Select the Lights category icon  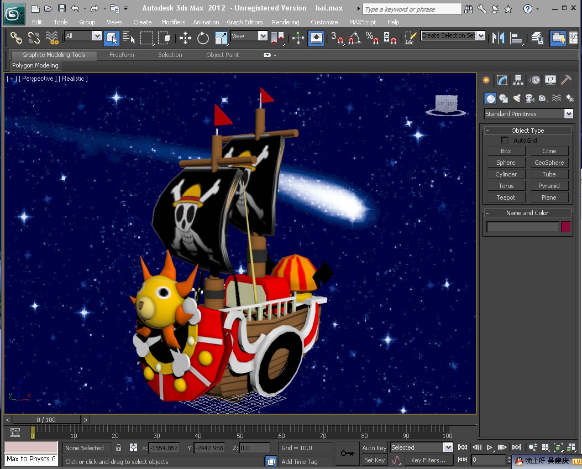coord(517,98)
